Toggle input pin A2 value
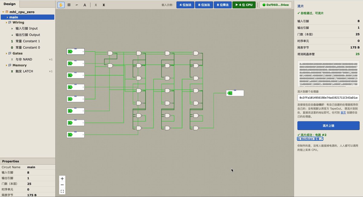The height and width of the screenshot is (197, 363). (70, 75)
